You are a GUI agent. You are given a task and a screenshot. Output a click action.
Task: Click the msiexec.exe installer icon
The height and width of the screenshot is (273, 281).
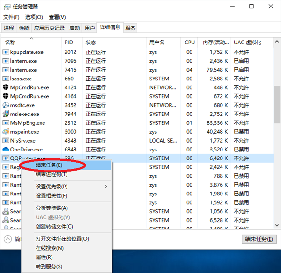(x=6, y=114)
